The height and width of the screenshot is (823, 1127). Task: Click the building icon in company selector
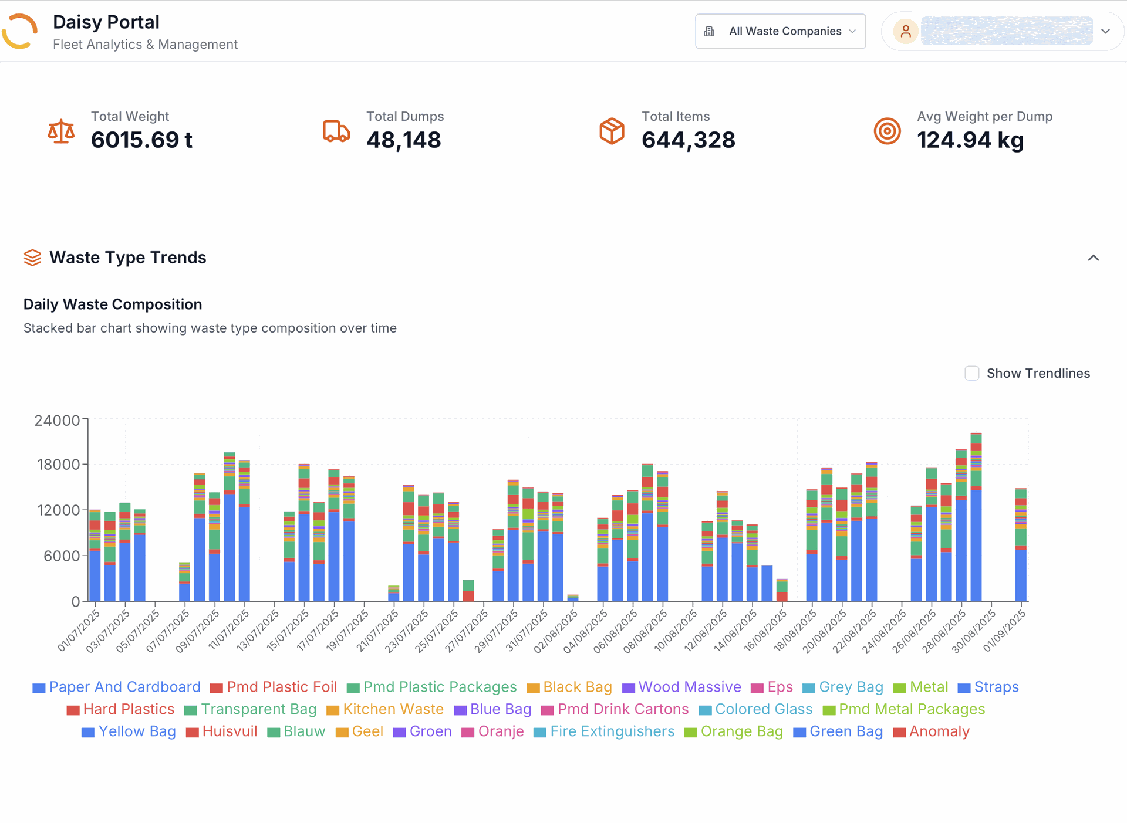(x=709, y=31)
